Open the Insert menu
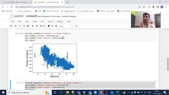 [x=35, y=22]
